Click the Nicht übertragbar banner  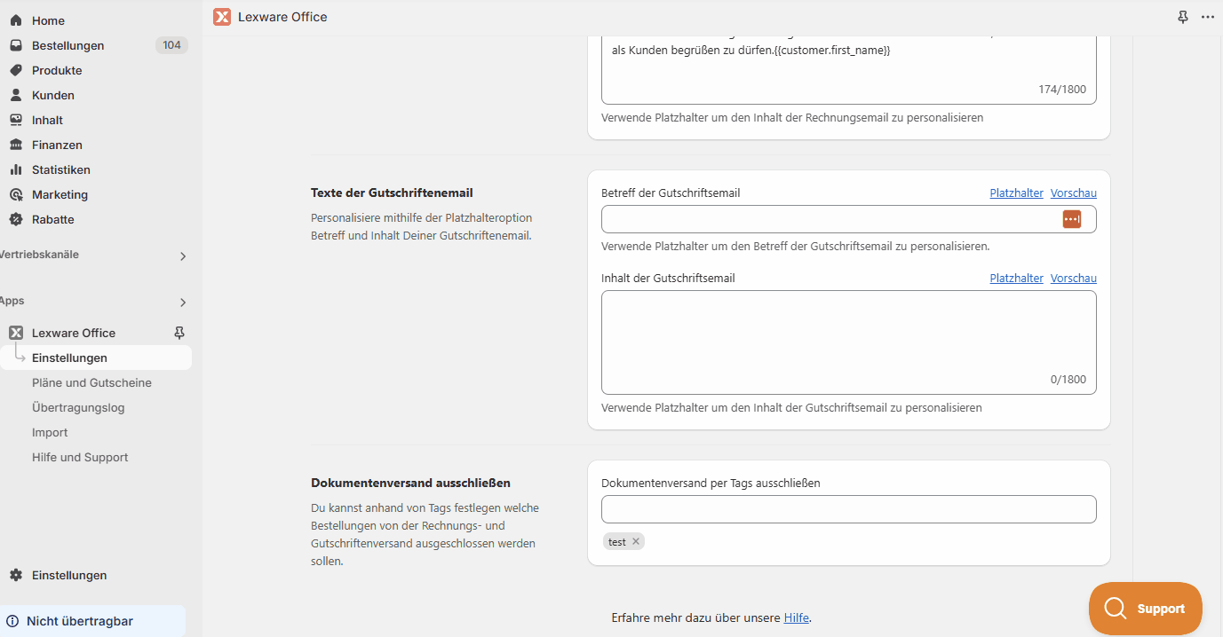tap(93, 621)
